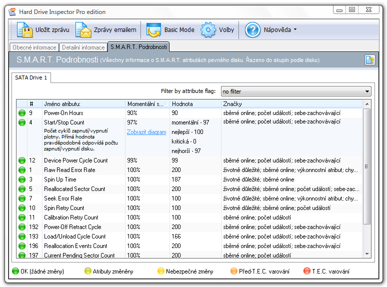Click the help note icon in header
This screenshot has width=387, height=287.
pos(369,60)
